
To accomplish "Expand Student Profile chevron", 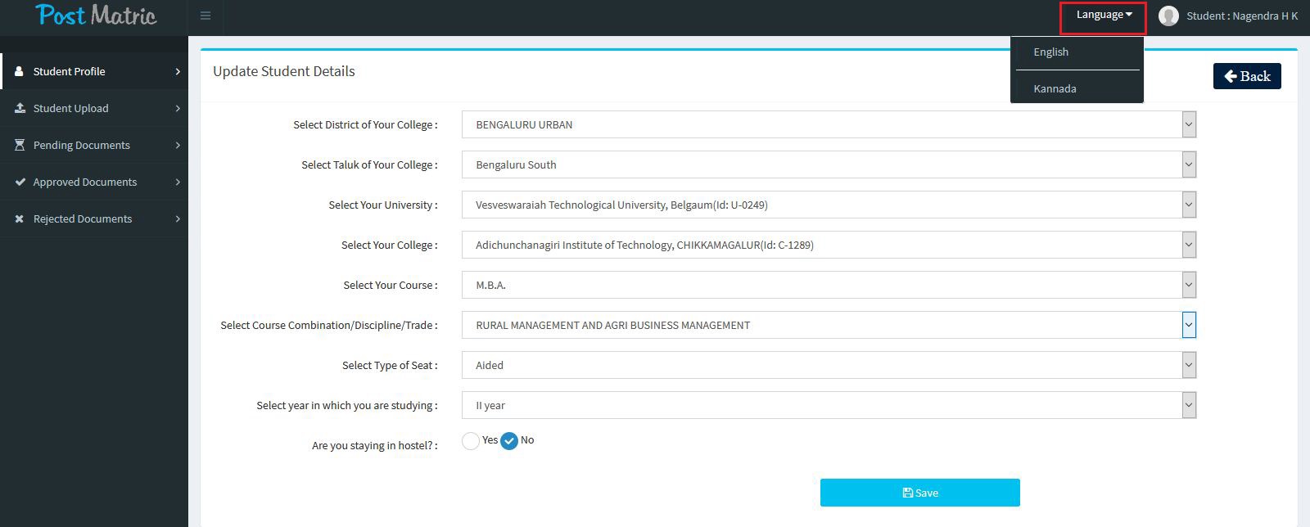I will pos(178,72).
